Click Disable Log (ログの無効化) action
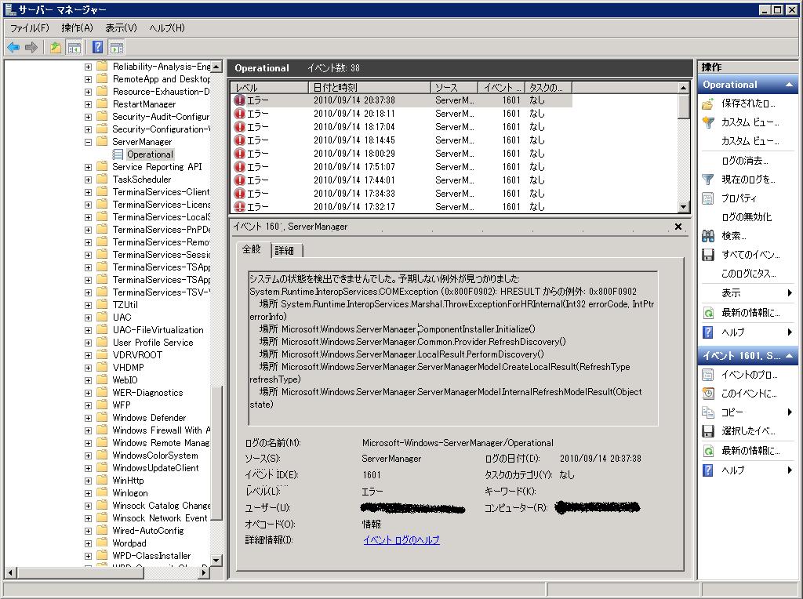This screenshot has height=599, width=803. pyautogui.click(x=747, y=217)
